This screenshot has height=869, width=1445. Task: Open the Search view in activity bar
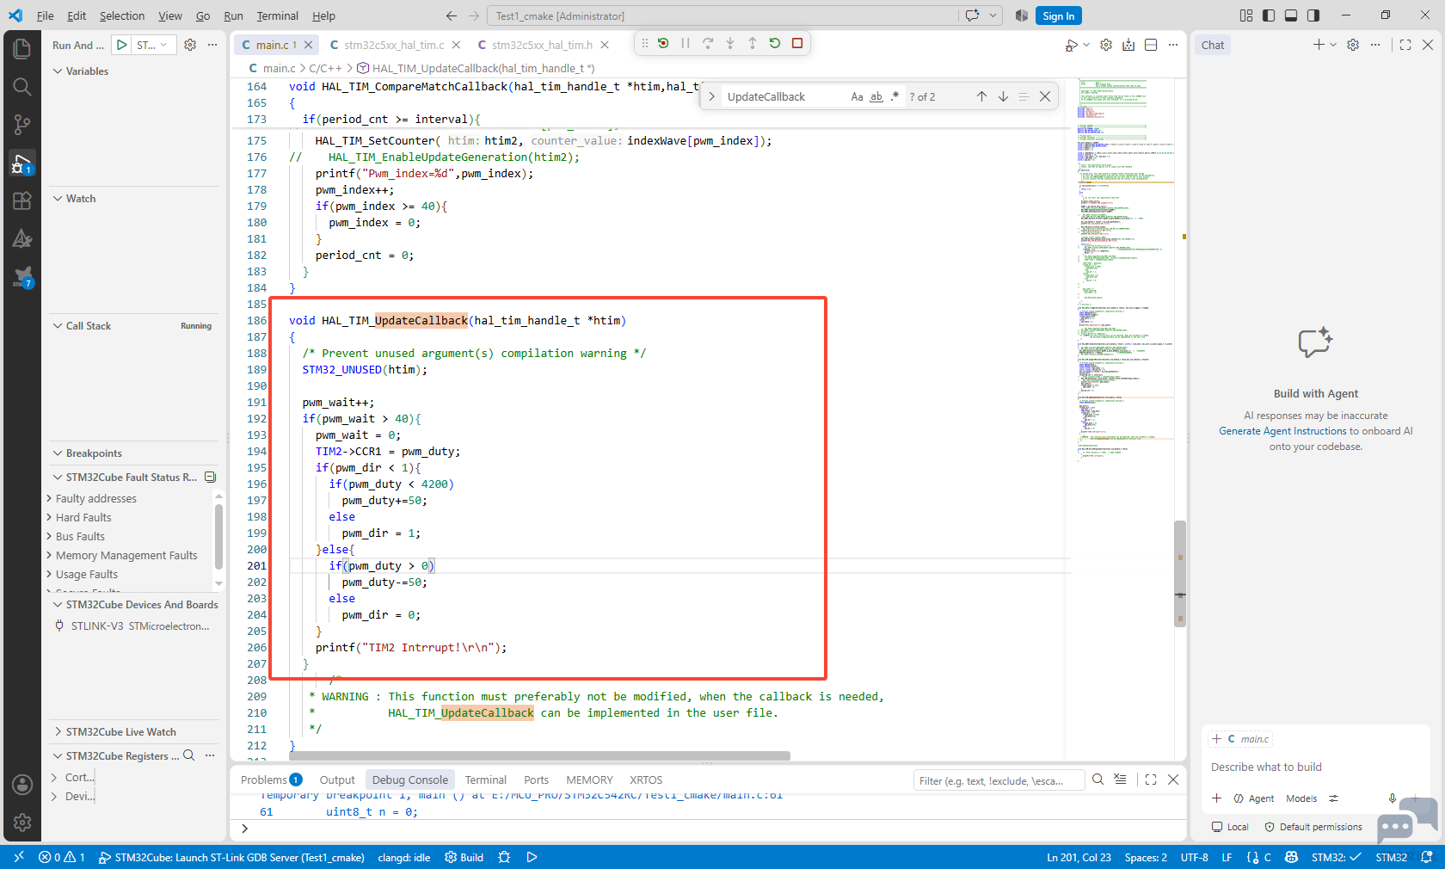(22, 87)
